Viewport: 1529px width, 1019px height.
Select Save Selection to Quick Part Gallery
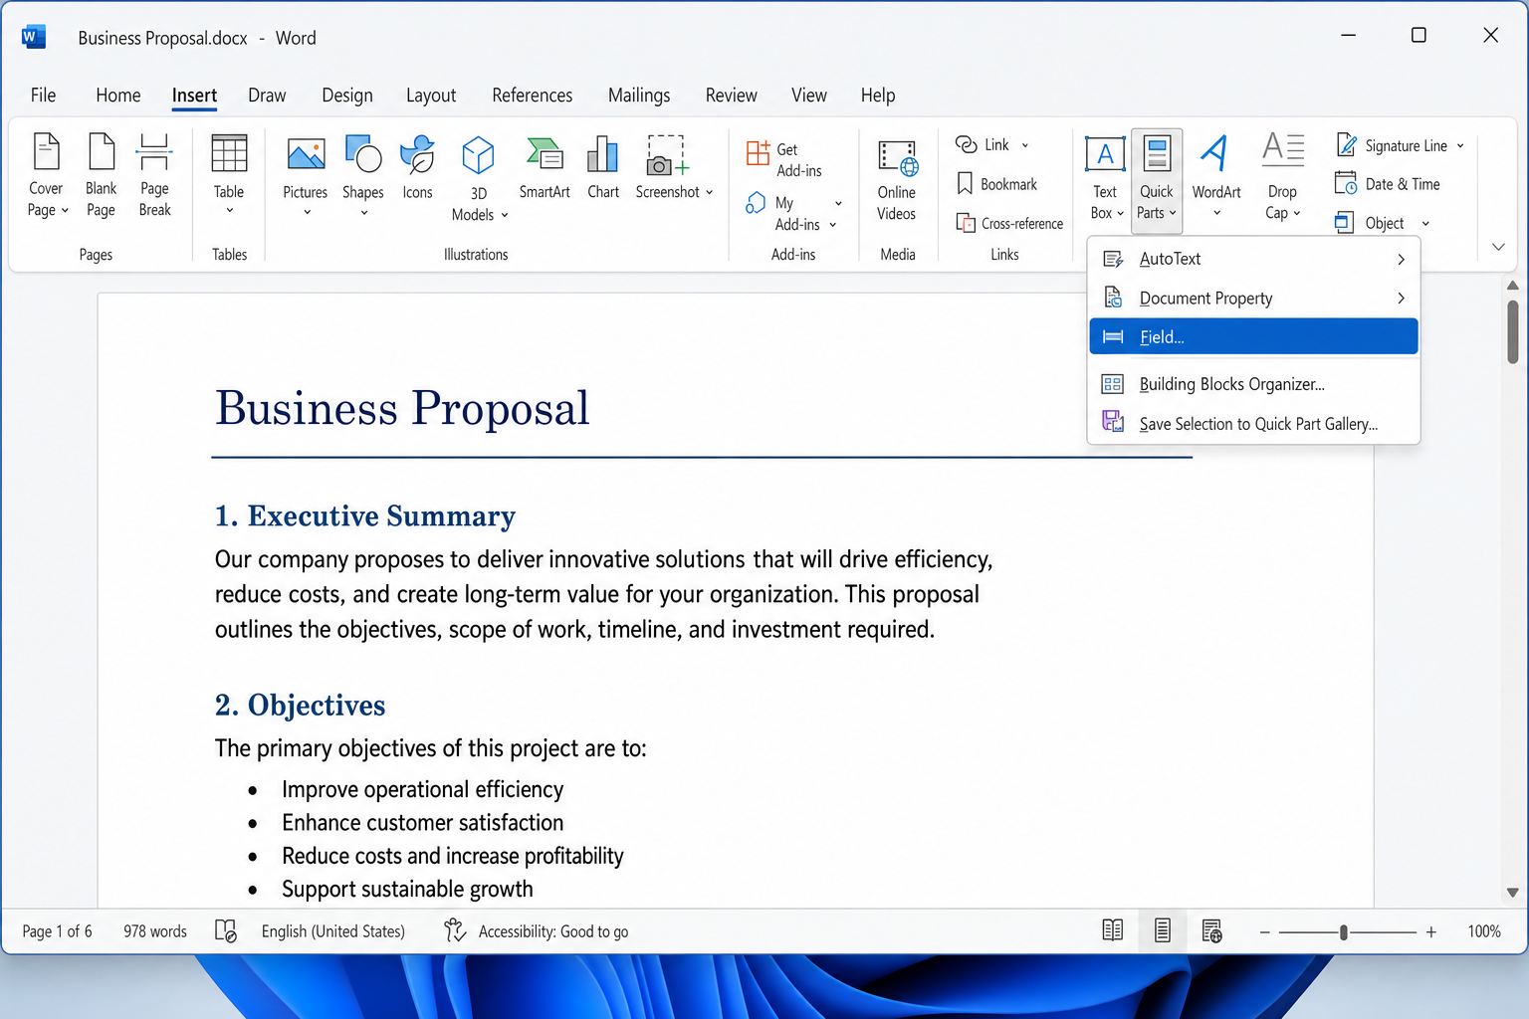(1253, 424)
